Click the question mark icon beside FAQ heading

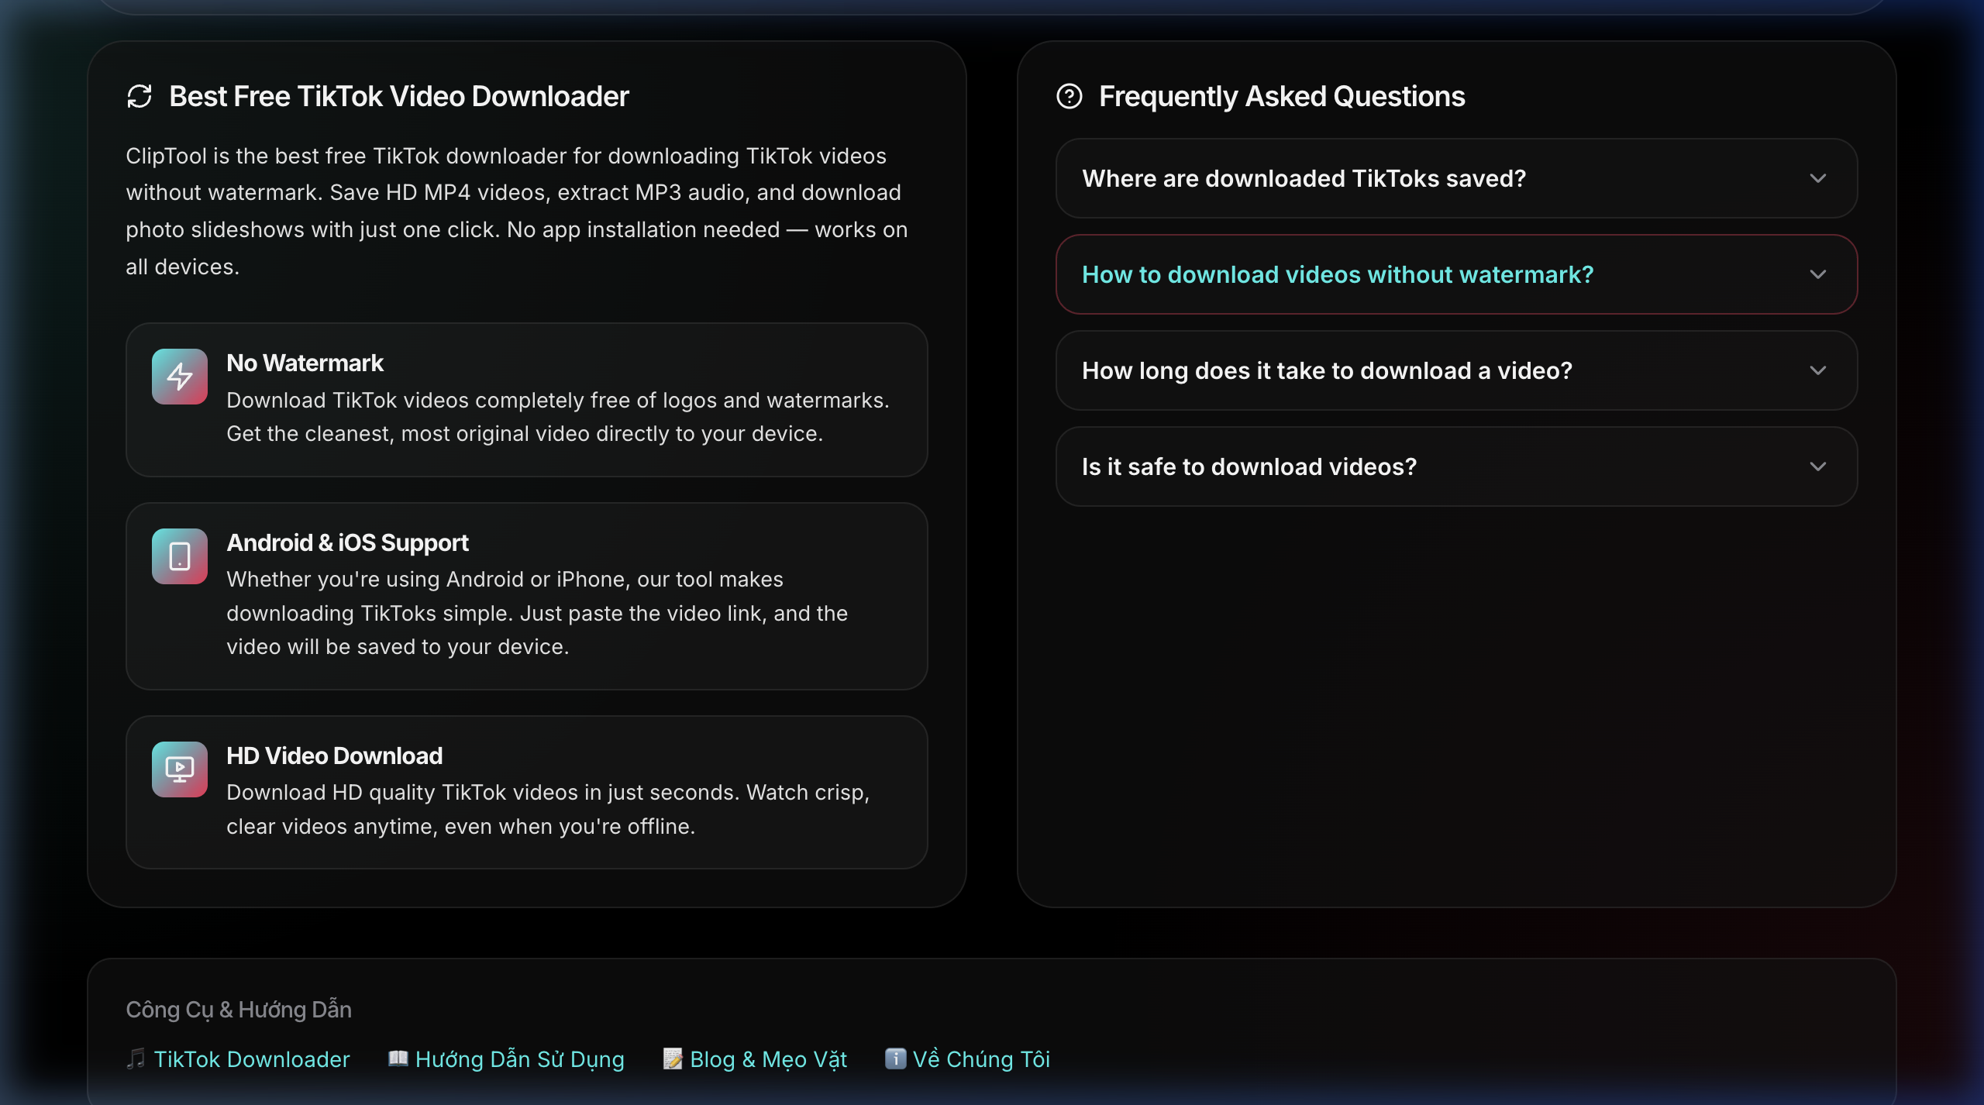[1069, 97]
